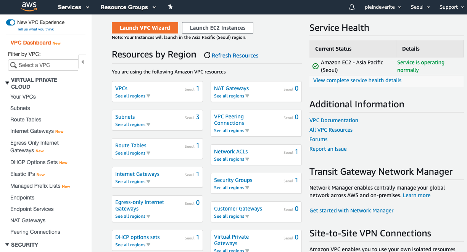This screenshot has width=467, height=252.
Task: Toggle the New VPC Experience switch
Action: point(11,22)
